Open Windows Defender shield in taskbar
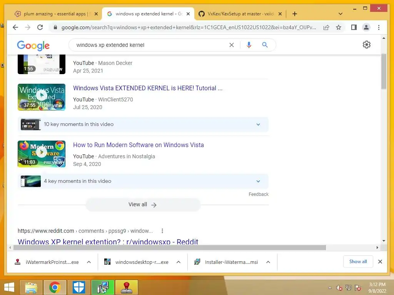 78,287
